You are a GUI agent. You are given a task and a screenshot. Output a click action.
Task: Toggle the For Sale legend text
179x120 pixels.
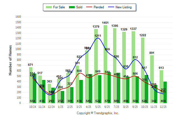click(60, 7)
